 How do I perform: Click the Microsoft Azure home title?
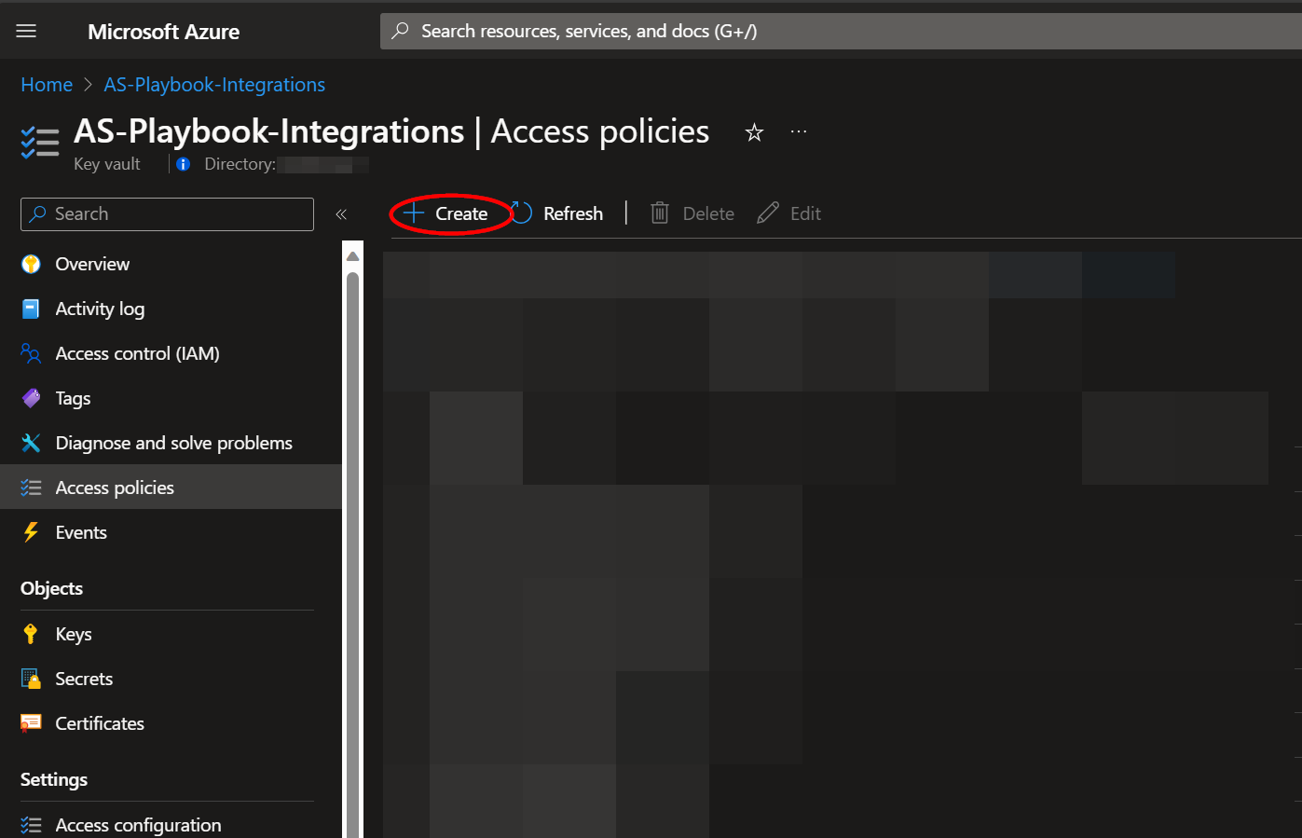163,32
